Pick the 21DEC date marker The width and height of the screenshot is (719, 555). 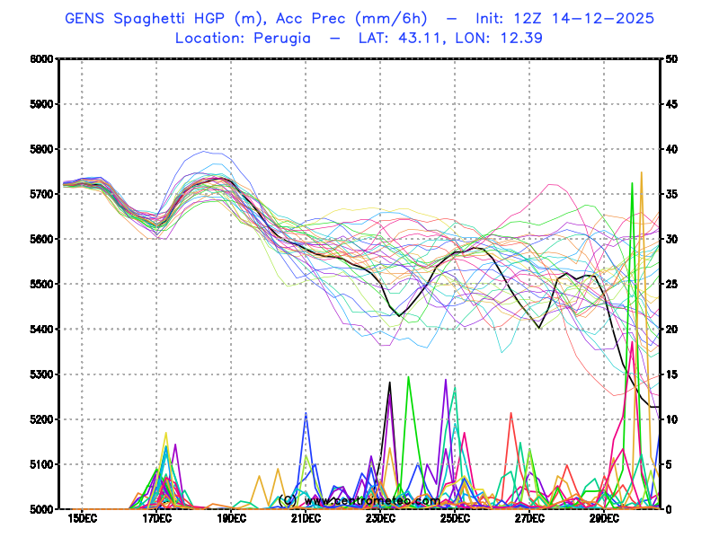tap(306, 519)
